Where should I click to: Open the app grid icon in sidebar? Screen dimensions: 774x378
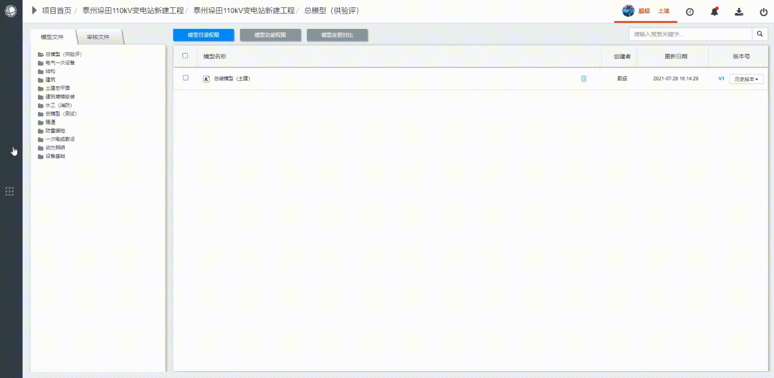(9, 191)
